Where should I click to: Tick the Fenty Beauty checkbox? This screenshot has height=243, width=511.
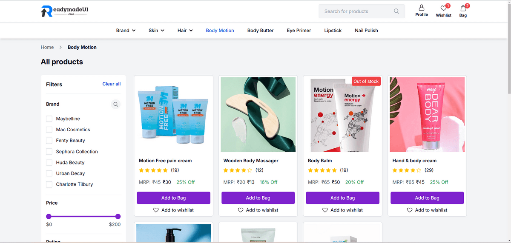(x=49, y=141)
